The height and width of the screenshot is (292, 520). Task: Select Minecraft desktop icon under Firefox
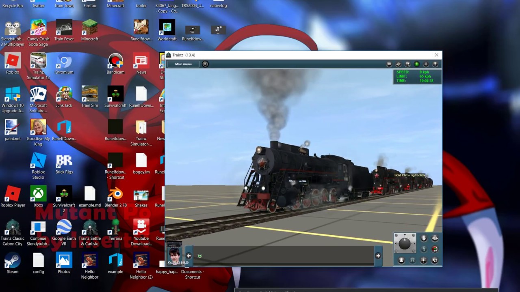[x=90, y=30]
